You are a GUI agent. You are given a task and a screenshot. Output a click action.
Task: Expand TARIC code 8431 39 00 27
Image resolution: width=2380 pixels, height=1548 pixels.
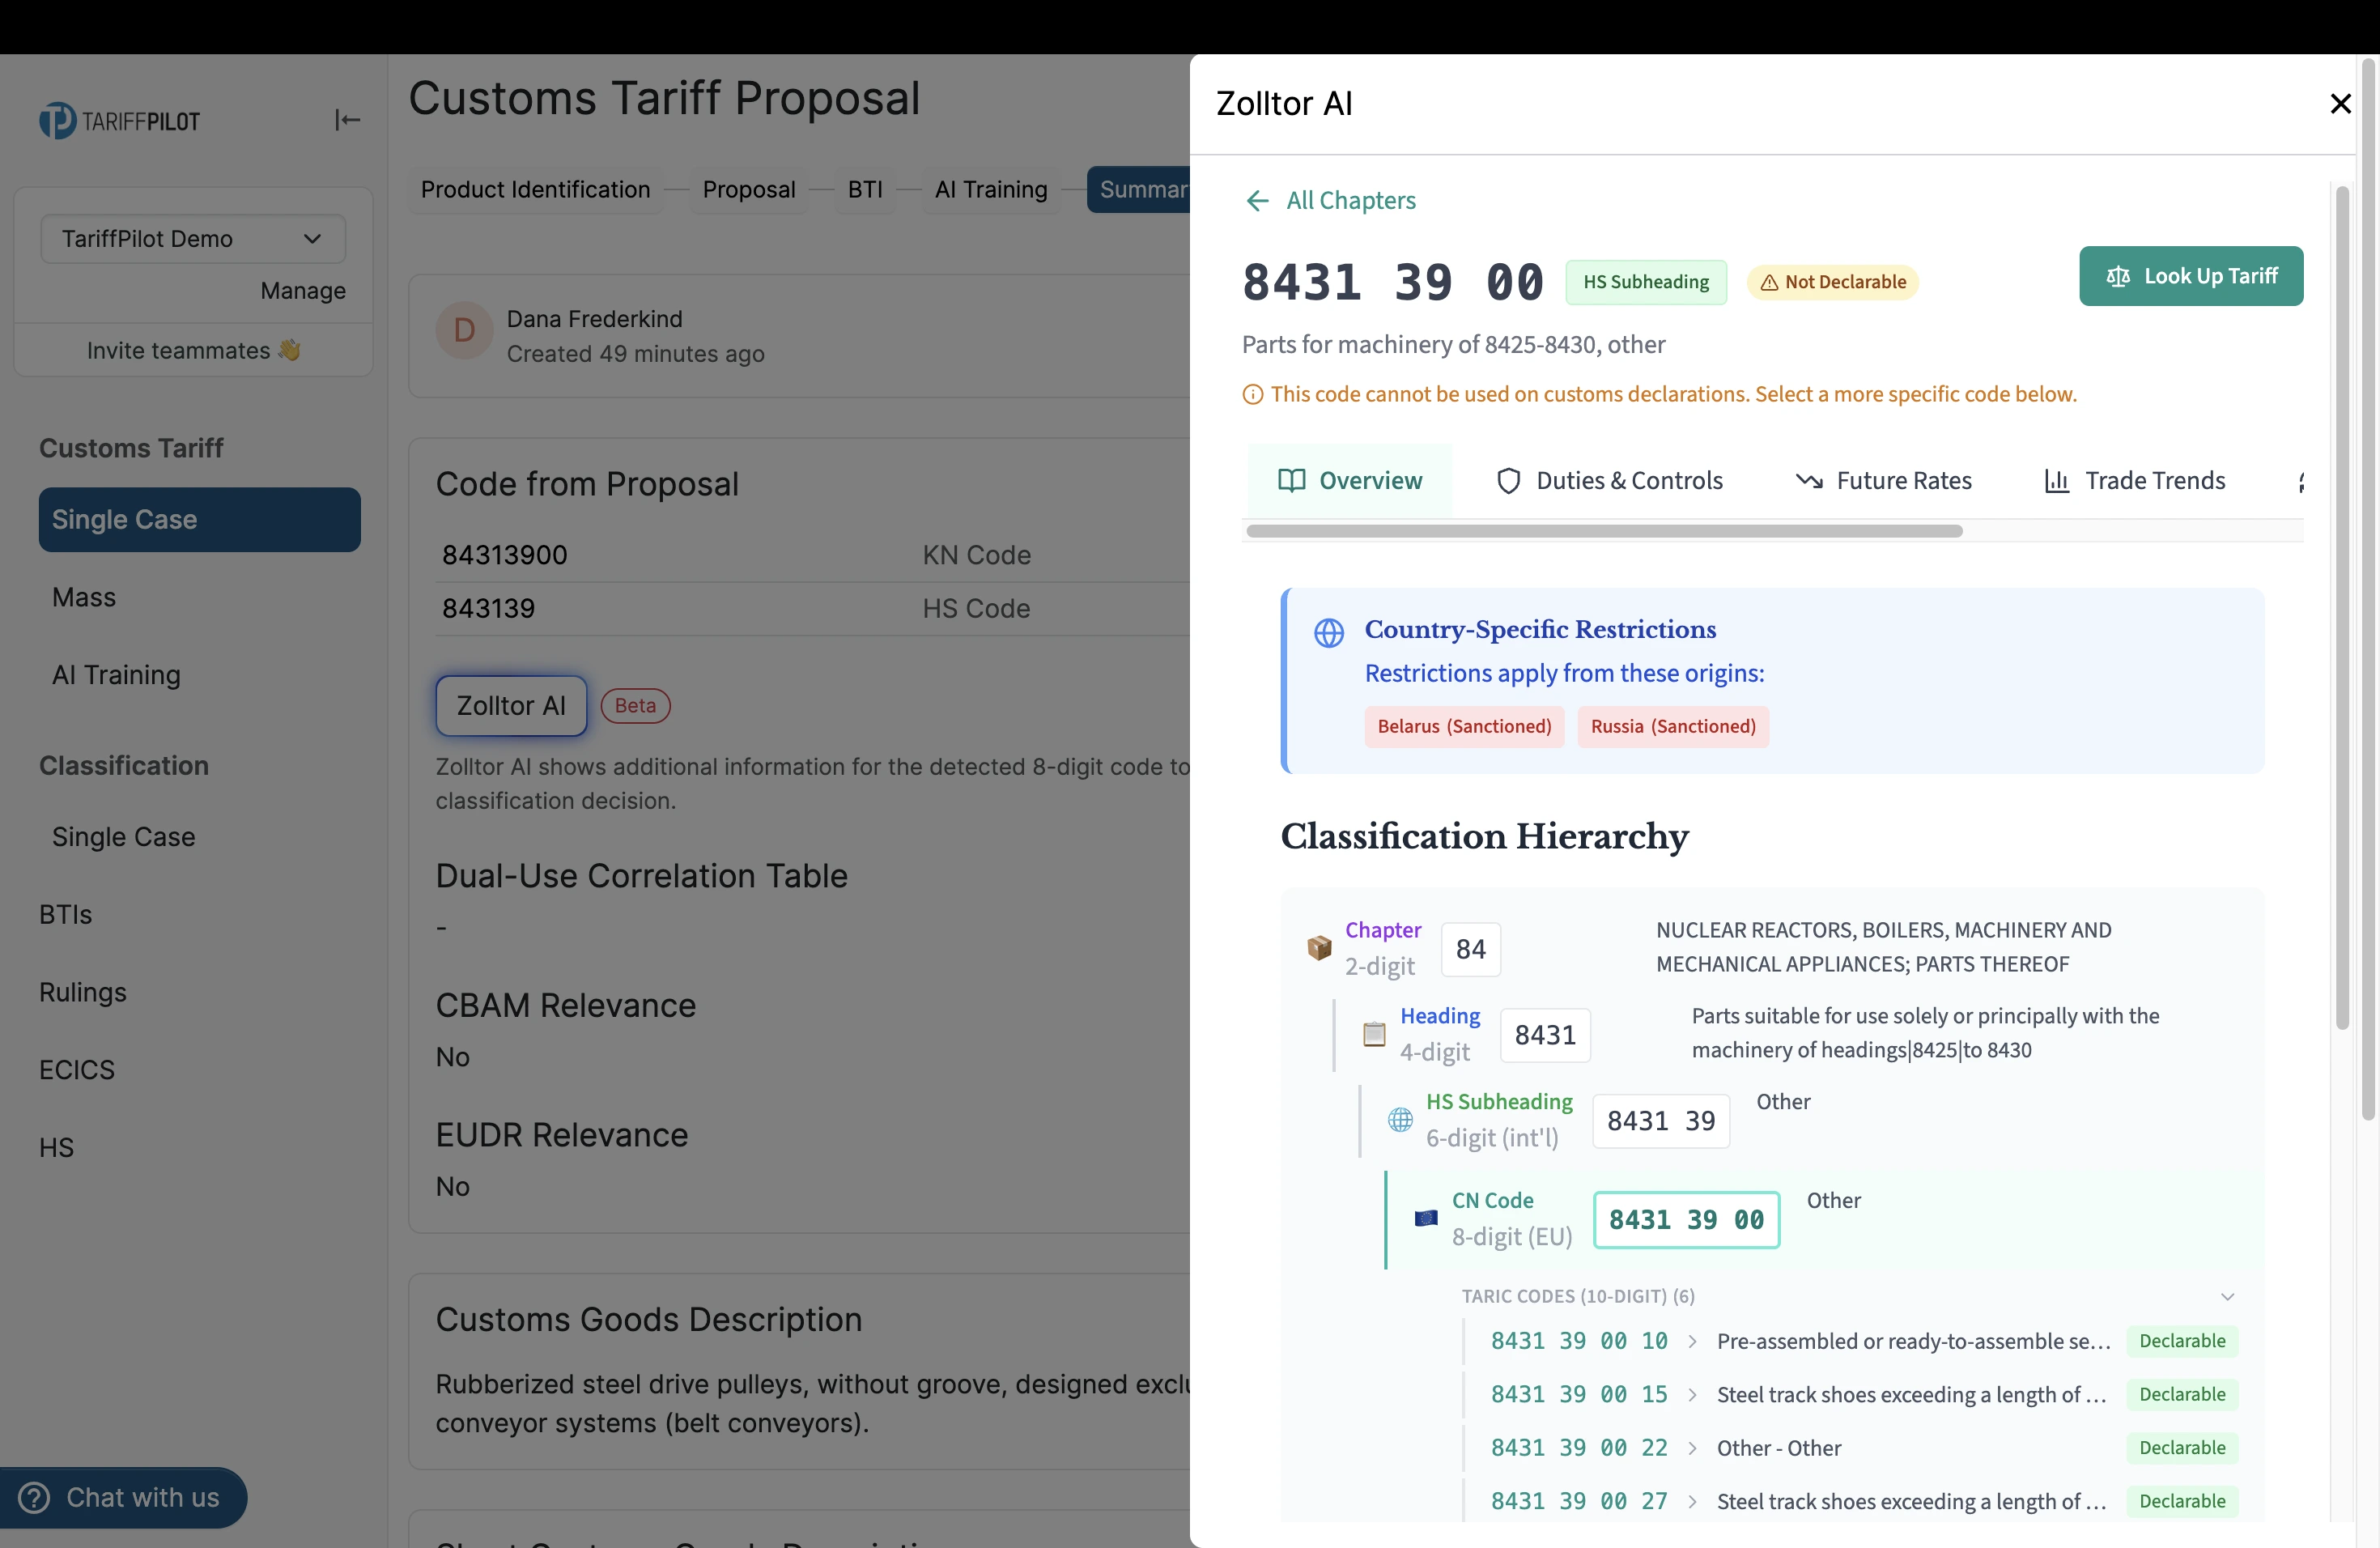1692,1501
